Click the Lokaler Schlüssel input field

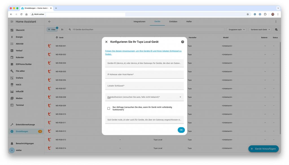coord(144,86)
